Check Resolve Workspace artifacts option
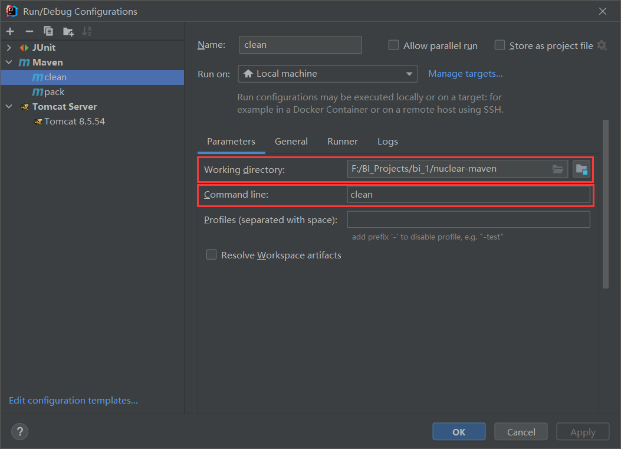This screenshot has height=449, width=621. point(211,255)
